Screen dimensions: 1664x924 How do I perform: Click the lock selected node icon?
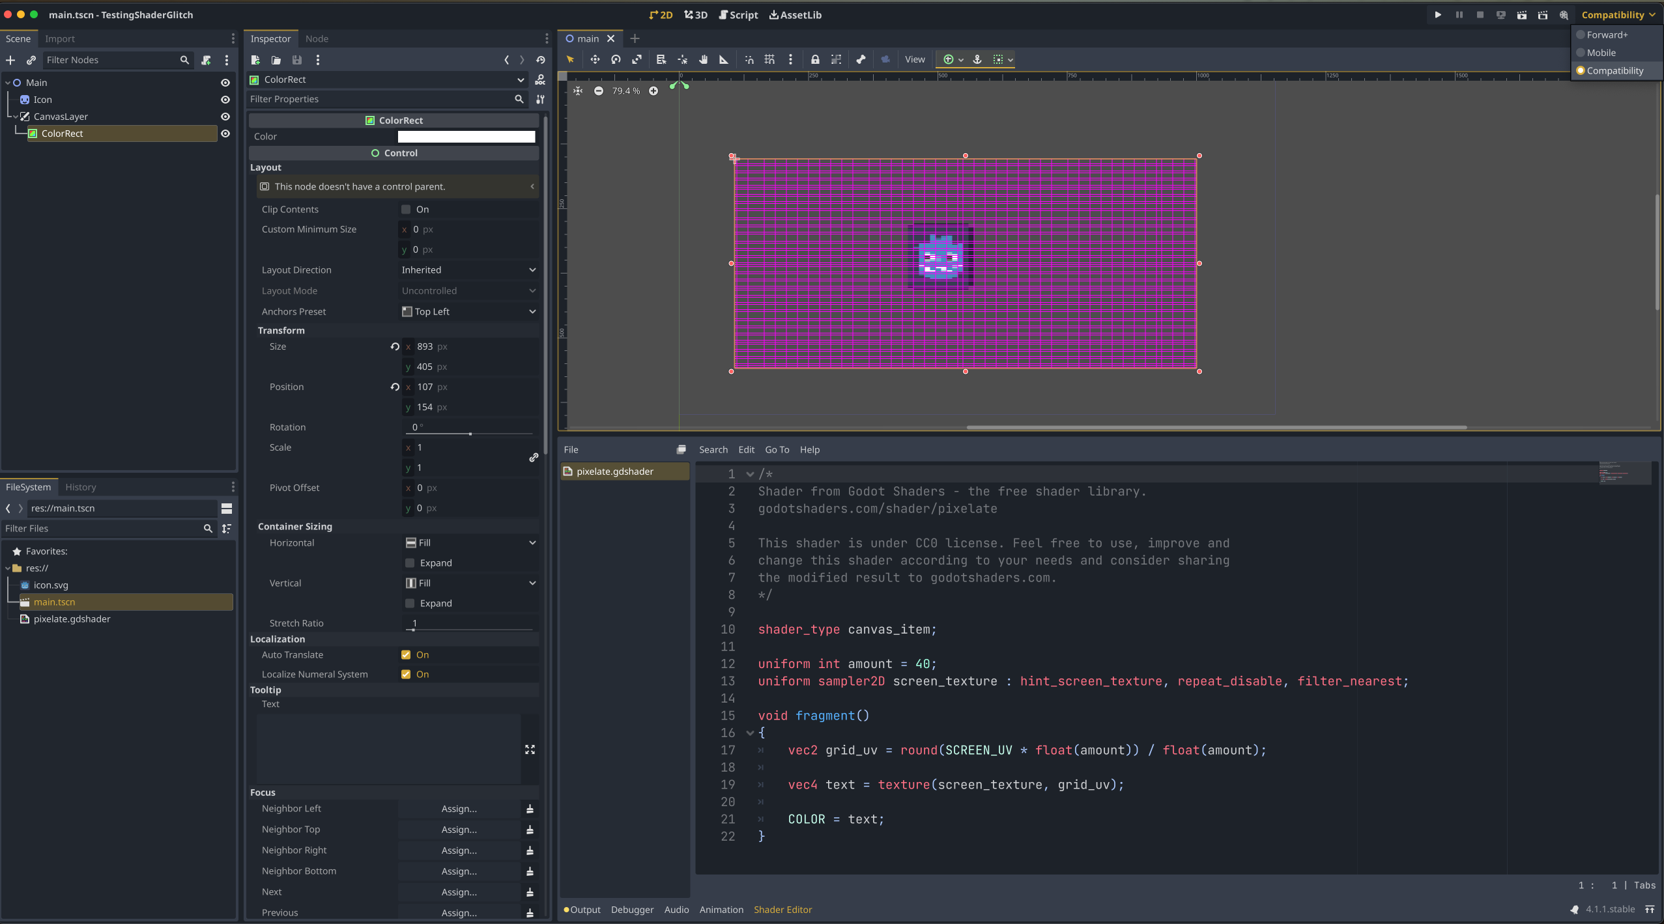click(815, 59)
